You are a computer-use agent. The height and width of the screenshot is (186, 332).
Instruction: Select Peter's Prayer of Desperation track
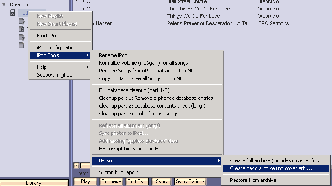[209, 24]
